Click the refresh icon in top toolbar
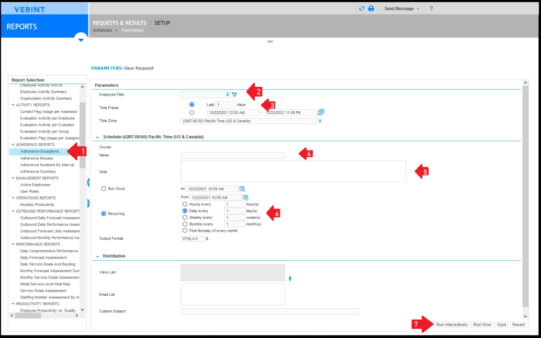This screenshot has height=338, width=541. (x=362, y=8)
